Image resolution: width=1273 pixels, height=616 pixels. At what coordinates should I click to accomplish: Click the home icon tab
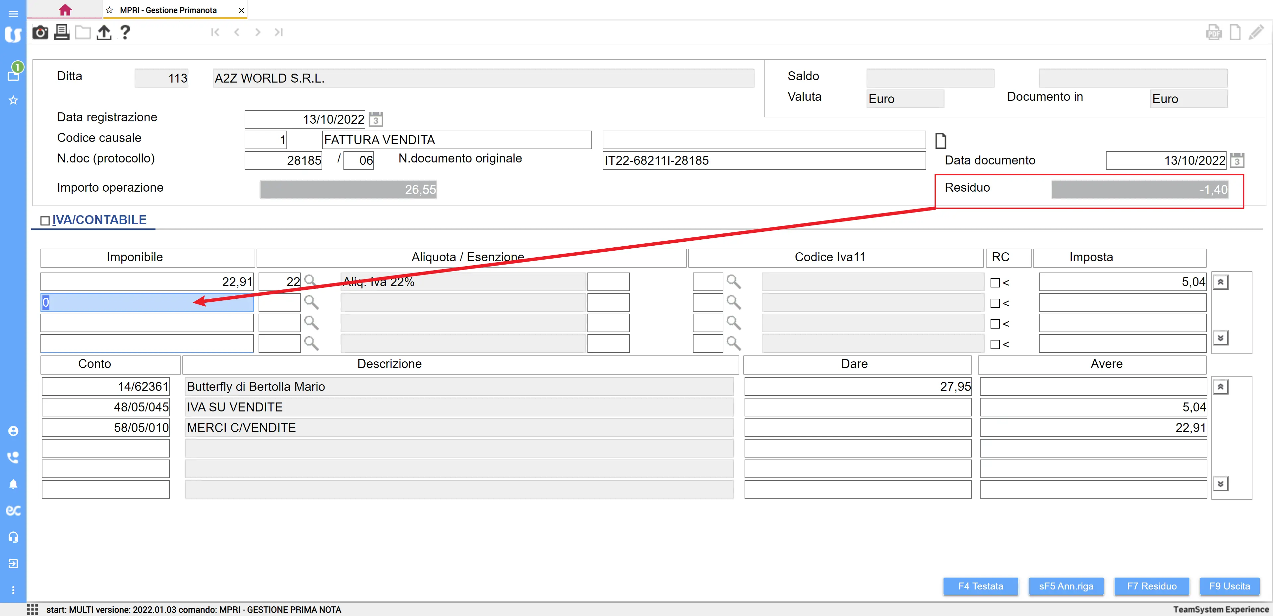65,10
